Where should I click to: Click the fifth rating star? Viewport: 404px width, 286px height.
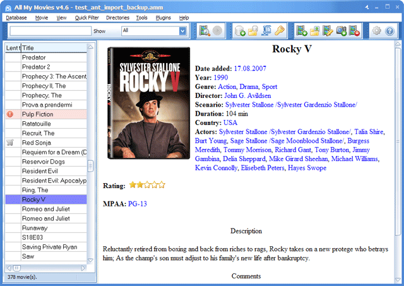162,185
